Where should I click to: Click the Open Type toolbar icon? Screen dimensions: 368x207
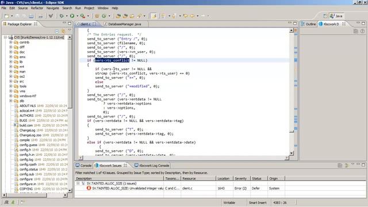(118, 16)
